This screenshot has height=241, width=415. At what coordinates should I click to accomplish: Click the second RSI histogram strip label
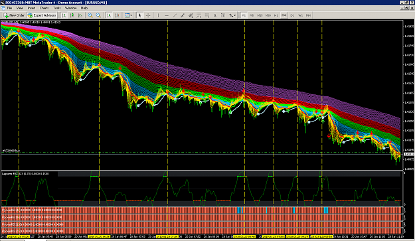[x=32, y=217]
